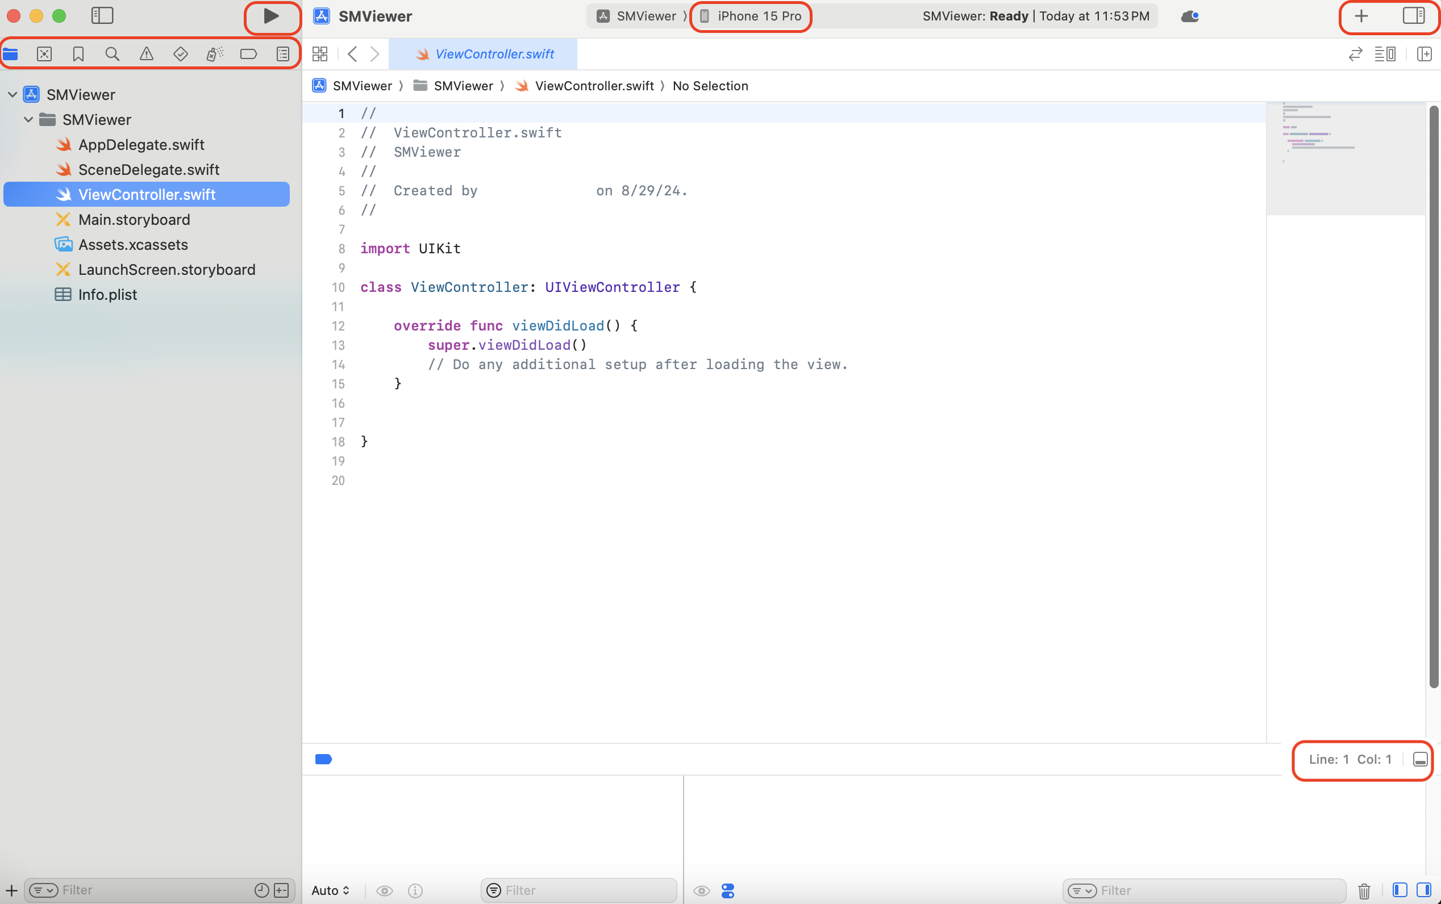Image resolution: width=1441 pixels, height=904 pixels.
Task: Toggle the right inspector panel
Action: tap(1414, 16)
